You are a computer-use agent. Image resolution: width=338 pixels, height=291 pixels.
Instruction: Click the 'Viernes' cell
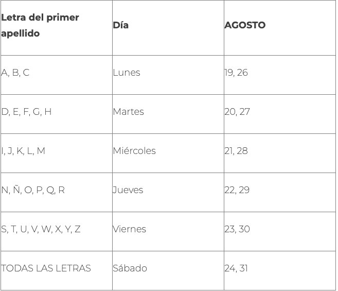pyautogui.click(x=168, y=231)
